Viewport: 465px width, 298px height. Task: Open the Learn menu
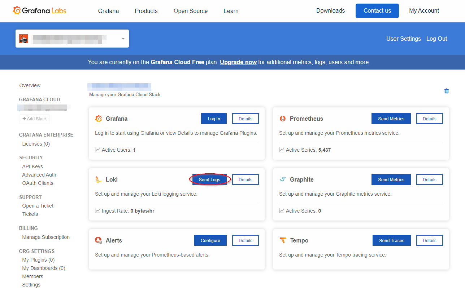(x=231, y=11)
